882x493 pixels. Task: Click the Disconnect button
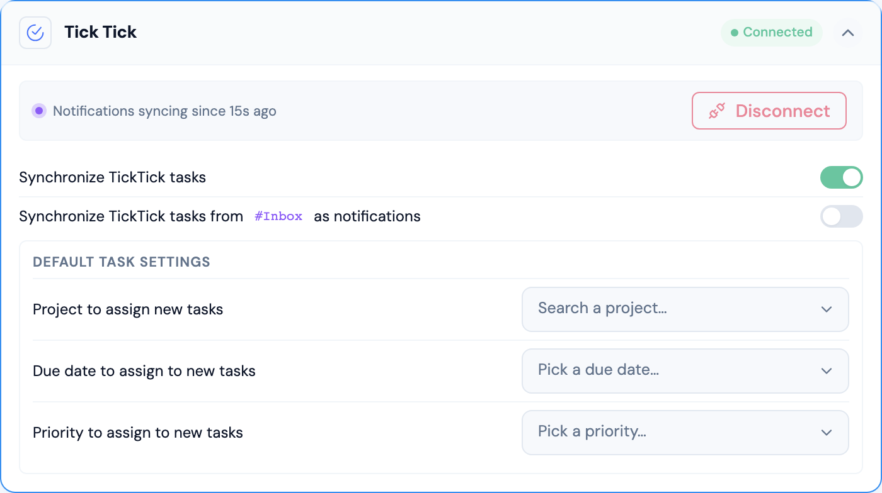(x=769, y=111)
